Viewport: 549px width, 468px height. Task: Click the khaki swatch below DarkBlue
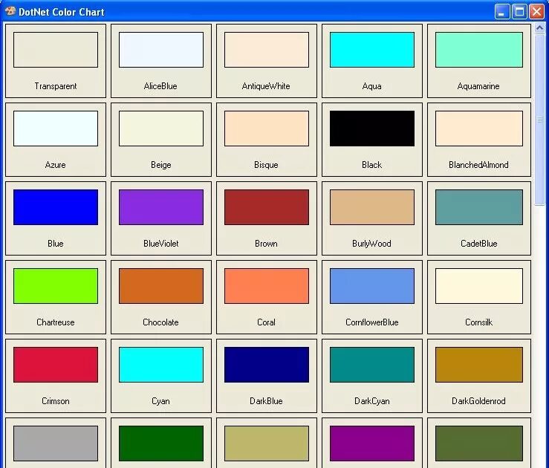(267, 443)
